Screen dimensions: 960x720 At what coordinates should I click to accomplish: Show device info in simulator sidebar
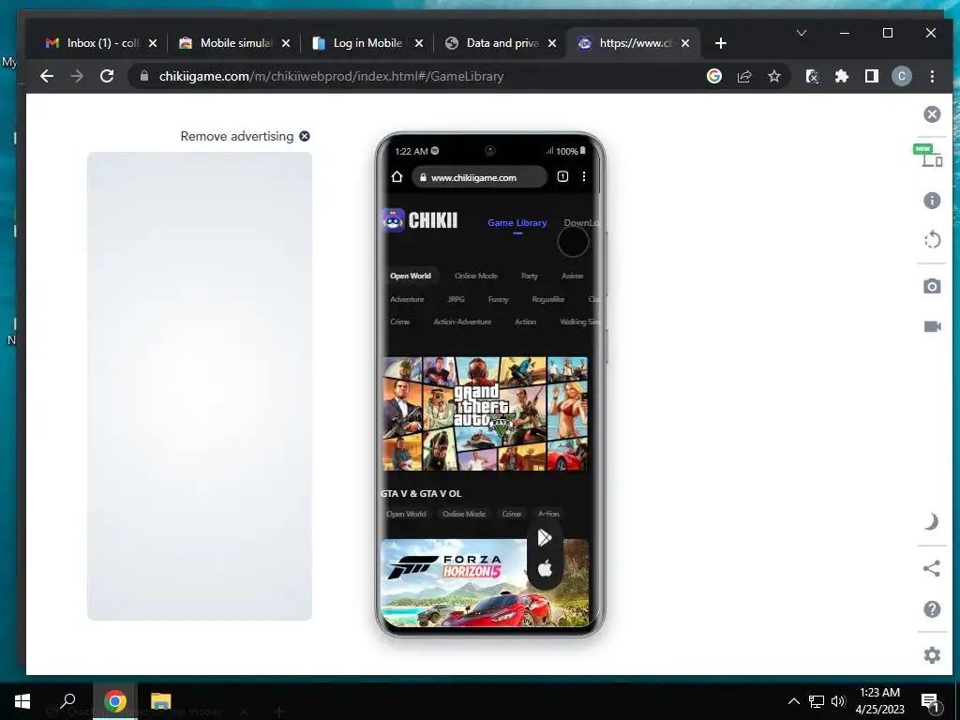click(x=932, y=201)
